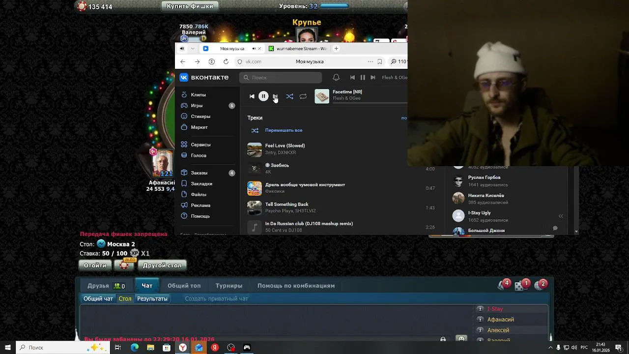Click pause icon in VK header
The width and height of the screenshot is (629, 354).
tap(363, 77)
